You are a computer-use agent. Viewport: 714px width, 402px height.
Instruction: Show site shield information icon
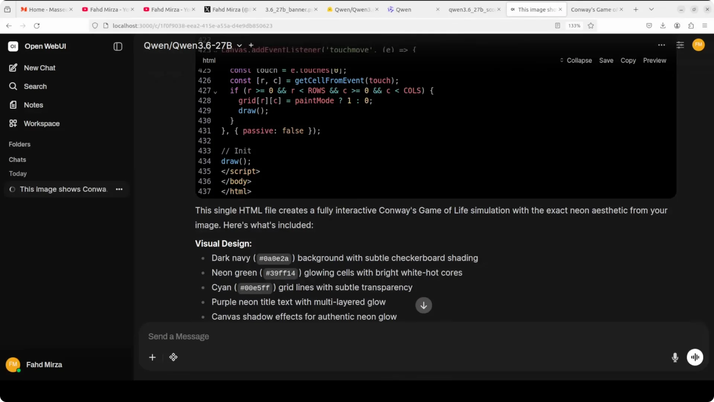(x=95, y=26)
